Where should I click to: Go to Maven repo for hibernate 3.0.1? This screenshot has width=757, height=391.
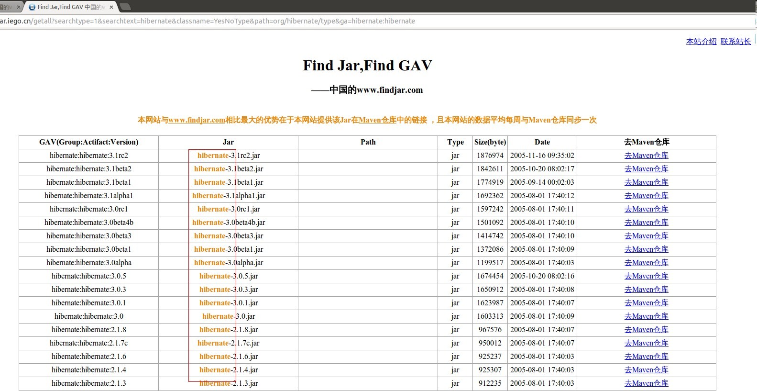pyautogui.click(x=647, y=303)
